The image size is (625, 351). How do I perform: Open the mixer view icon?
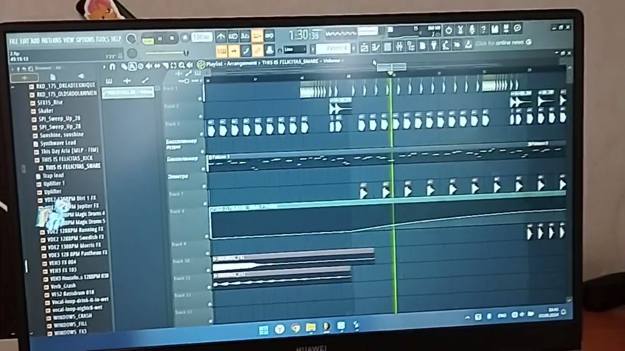pyautogui.click(x=399, y=46)
